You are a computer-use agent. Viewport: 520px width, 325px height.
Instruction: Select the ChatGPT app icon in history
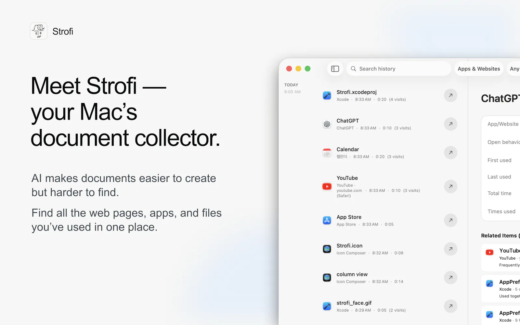(327, 124)
